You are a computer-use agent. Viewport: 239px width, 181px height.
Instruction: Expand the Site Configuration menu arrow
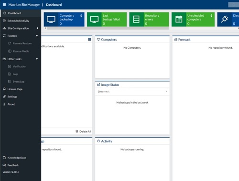[x=37, y=28]
